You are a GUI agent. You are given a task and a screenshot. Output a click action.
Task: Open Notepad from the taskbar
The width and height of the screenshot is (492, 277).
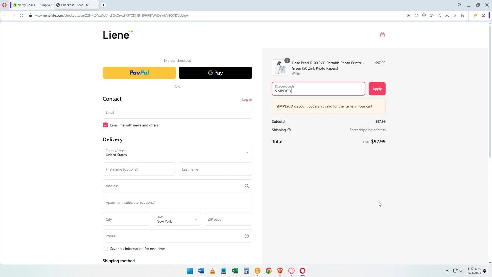coord(224,271)
